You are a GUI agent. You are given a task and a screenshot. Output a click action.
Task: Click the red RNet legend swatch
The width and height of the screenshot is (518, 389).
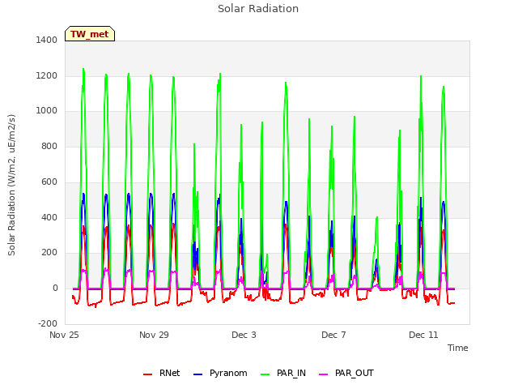coord(147,374)
